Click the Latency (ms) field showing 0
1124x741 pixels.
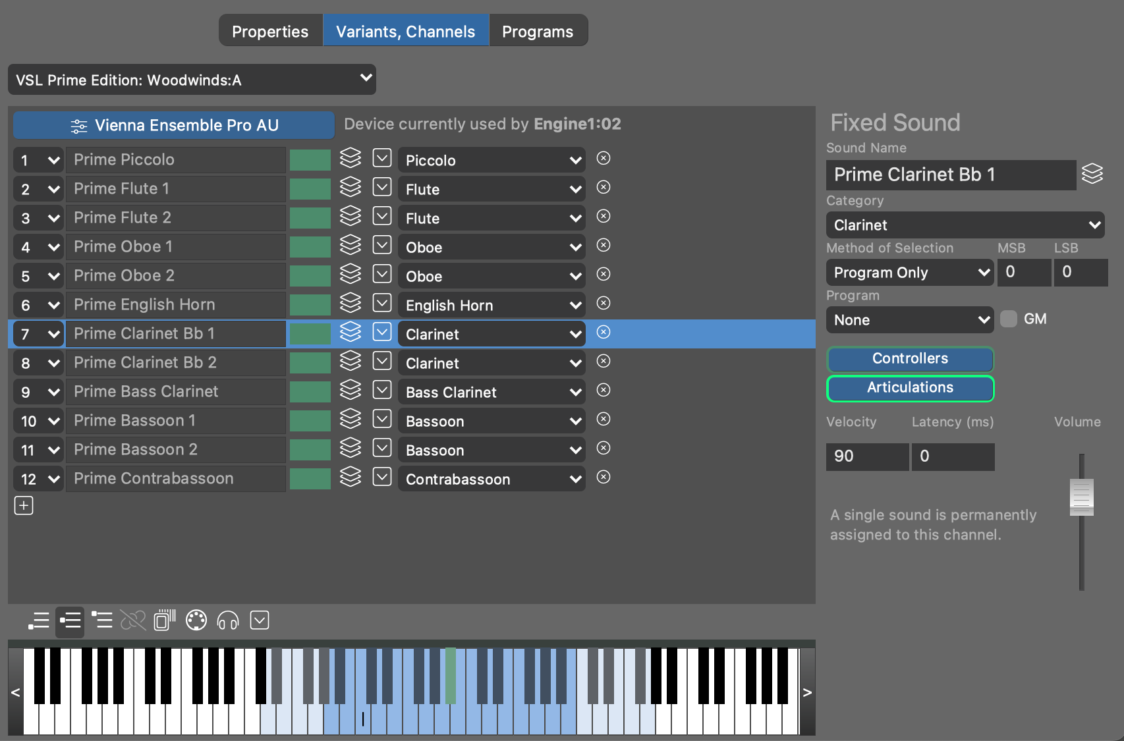pyautogui.click(x=953, y=456)
